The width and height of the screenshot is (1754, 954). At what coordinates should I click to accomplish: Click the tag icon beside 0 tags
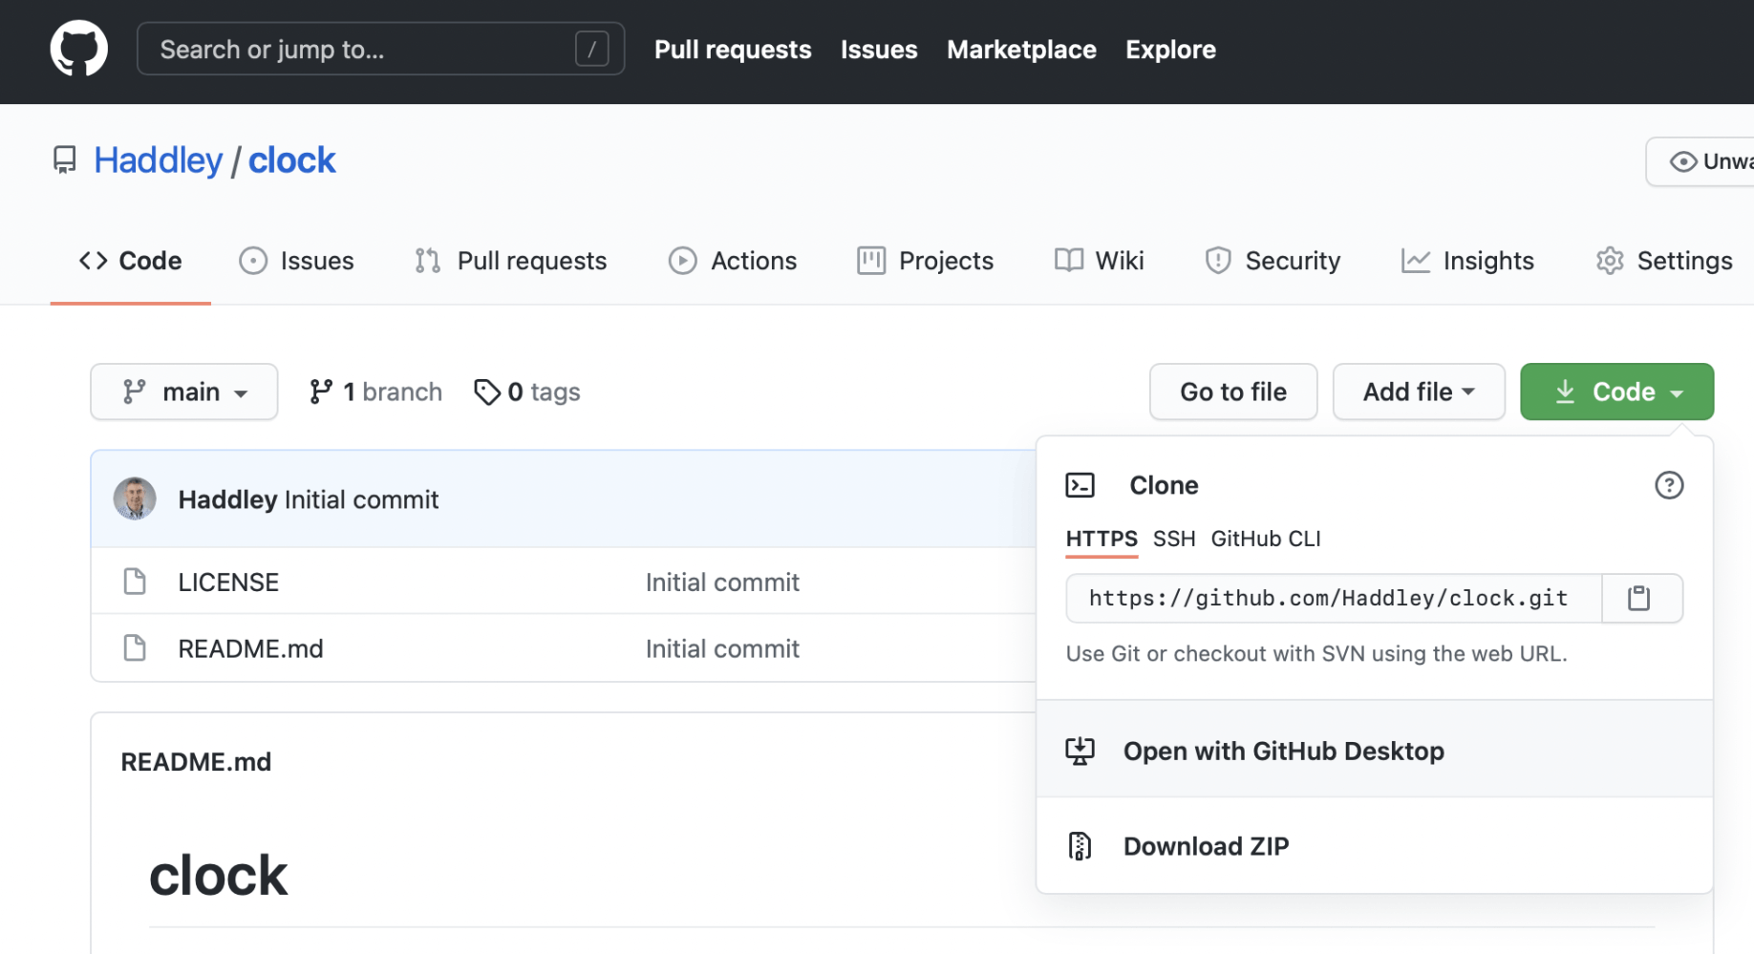(x=487, y=392)
